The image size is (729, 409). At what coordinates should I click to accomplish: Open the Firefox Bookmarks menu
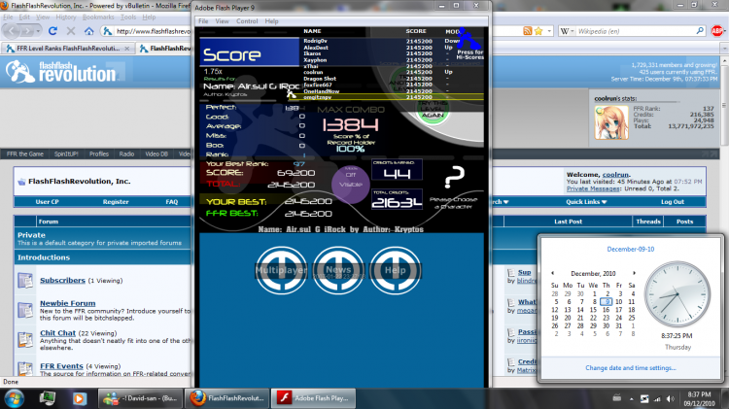[98, 17]
